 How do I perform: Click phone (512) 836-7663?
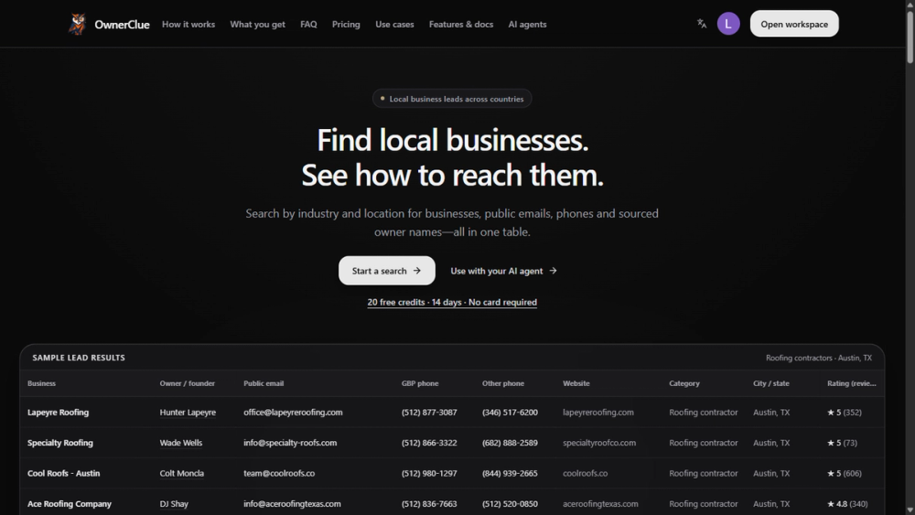click(429, 503)
